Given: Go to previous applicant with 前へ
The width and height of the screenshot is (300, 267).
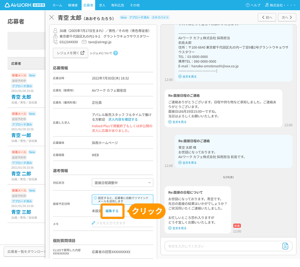Looking at the screenshot, I should click(x=267, y=17).
